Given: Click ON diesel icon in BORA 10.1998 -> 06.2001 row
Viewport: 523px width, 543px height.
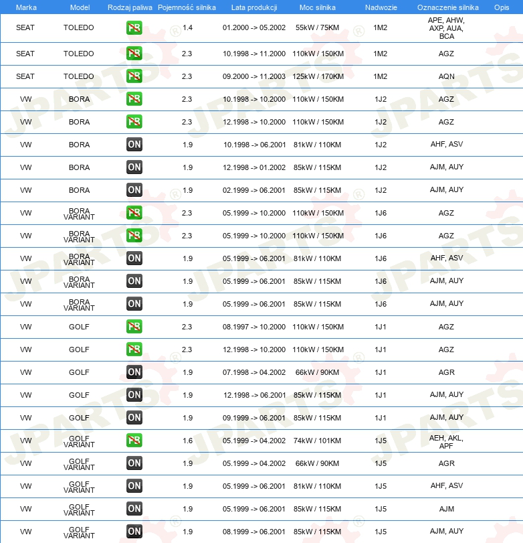Looking at the screenshot, I should [134, 145].
